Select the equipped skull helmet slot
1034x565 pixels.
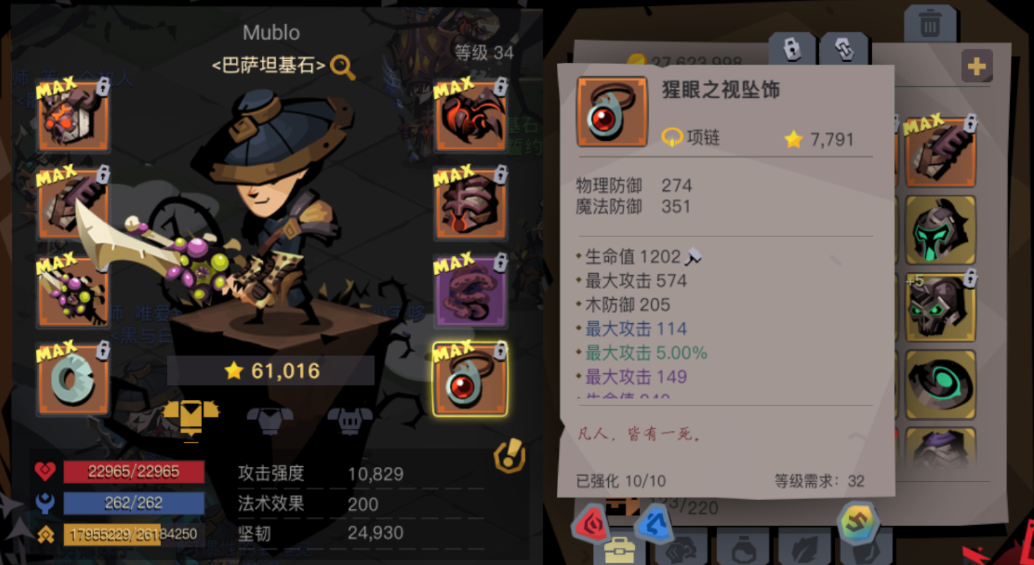pos(73,116)
